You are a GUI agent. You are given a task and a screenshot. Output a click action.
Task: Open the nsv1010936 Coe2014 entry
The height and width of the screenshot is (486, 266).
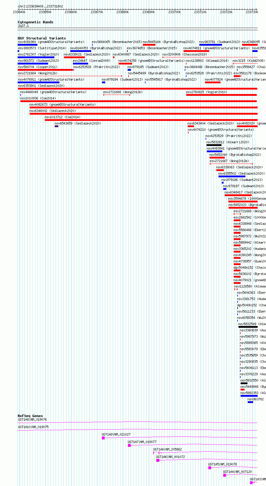tap(38, 98)
